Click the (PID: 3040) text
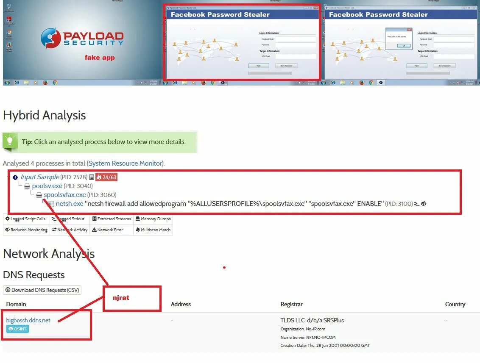 78,186
